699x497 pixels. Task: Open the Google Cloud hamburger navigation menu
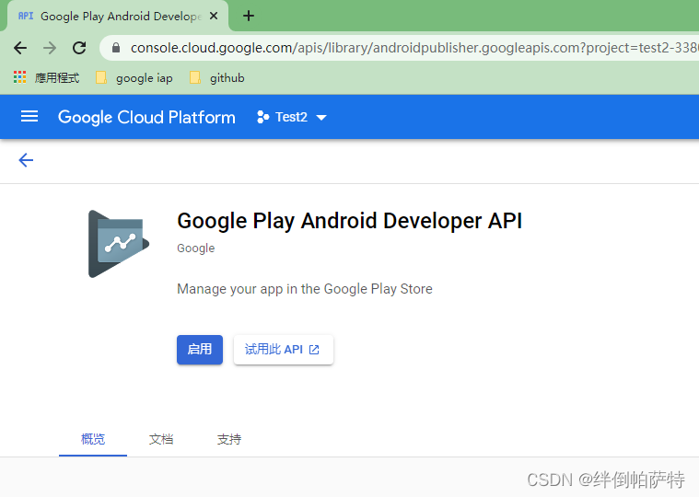point(29,117)
